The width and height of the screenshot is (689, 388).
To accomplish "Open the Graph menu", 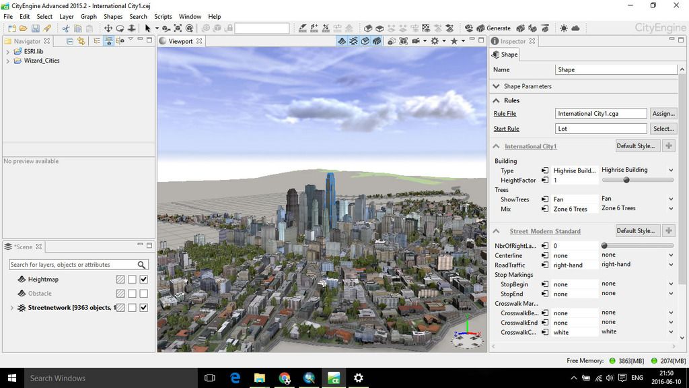I will 88,16.
